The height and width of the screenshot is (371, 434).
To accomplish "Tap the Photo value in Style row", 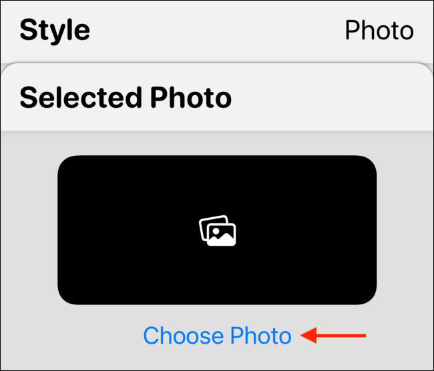I will click(x=379, y=31).
